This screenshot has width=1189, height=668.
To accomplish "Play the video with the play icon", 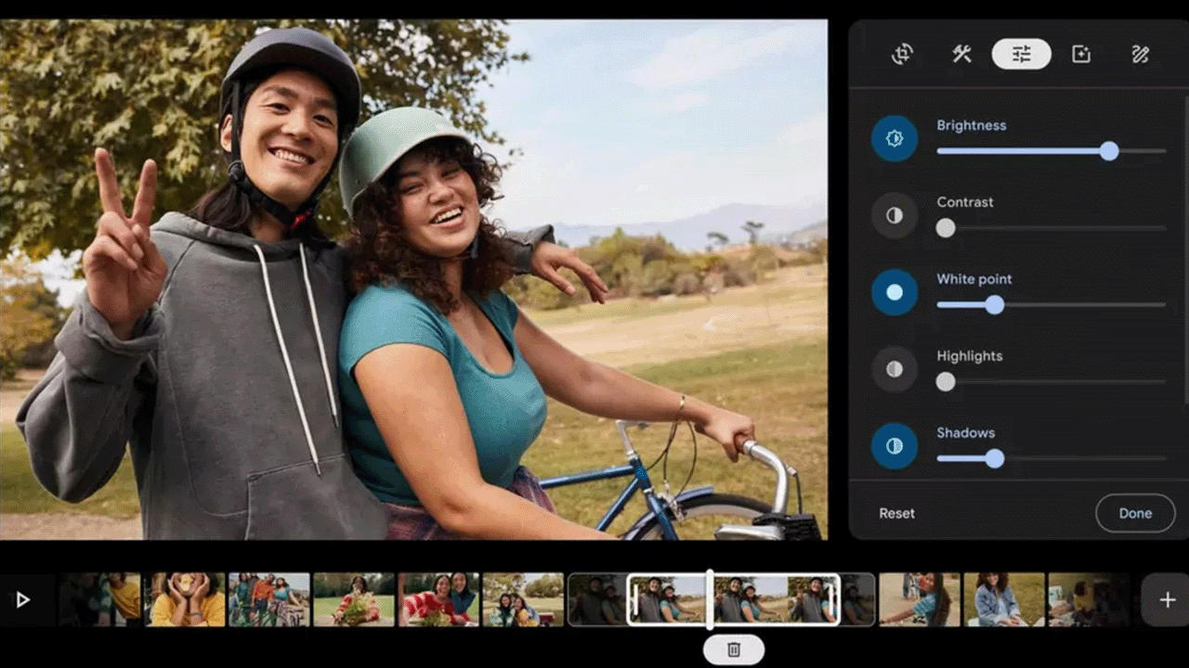I will (23, 600).
